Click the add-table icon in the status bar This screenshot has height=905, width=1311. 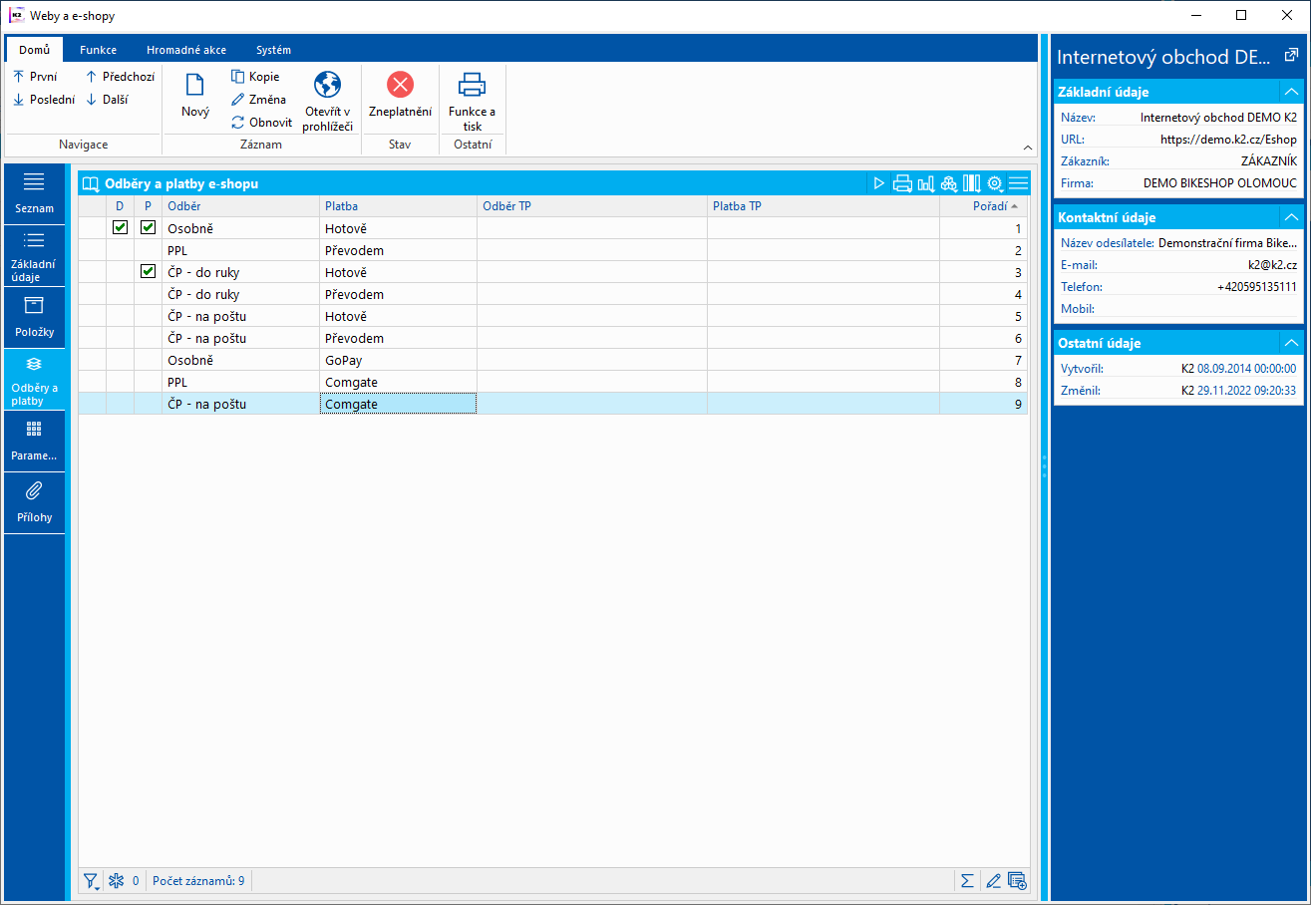pyautogui.click(x=1017, y=881)
